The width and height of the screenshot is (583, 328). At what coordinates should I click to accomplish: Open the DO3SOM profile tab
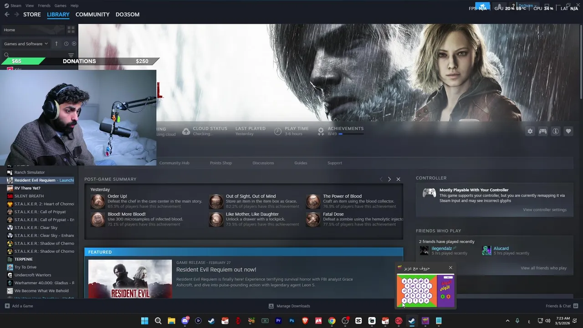tap(128, 15)
